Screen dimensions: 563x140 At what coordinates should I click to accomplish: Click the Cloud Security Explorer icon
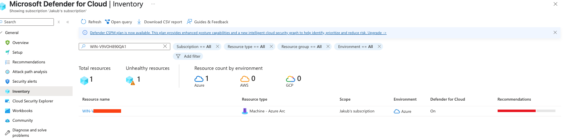[7, 101]
